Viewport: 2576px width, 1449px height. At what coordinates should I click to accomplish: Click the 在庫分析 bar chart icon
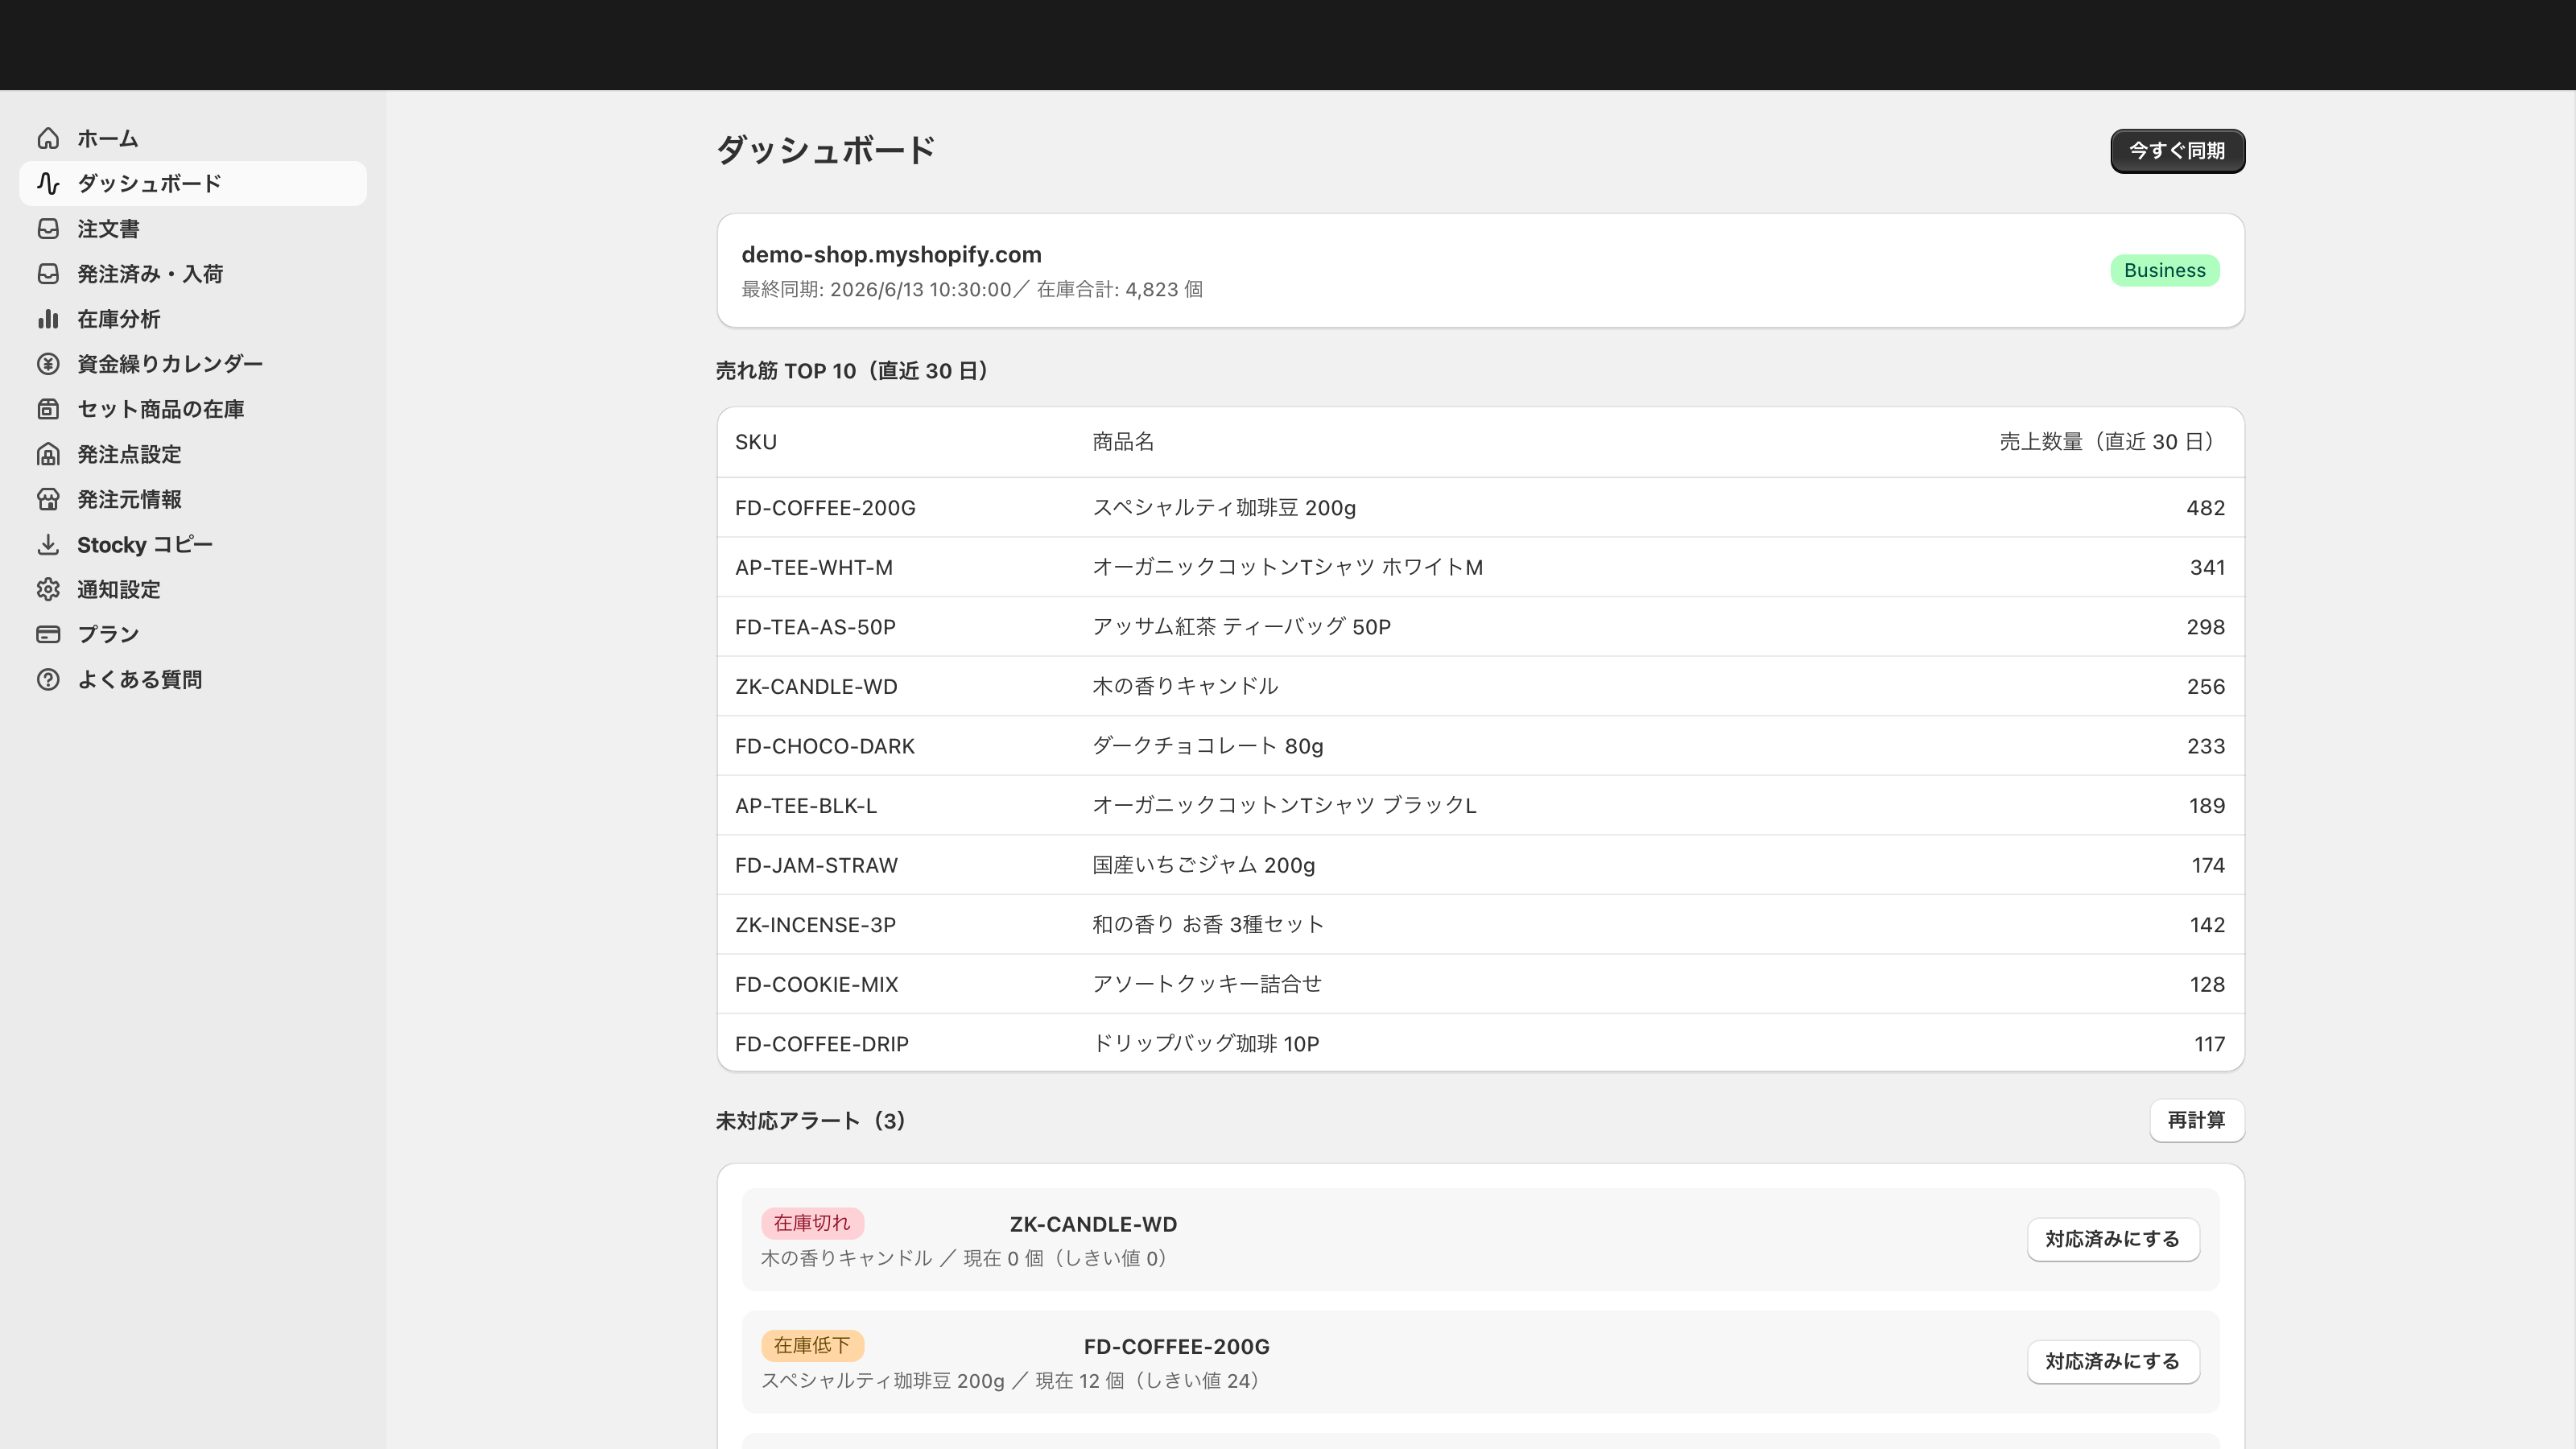point(48,319)
